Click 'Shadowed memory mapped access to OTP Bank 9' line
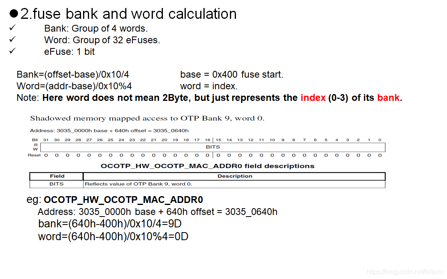 point(147,118)
